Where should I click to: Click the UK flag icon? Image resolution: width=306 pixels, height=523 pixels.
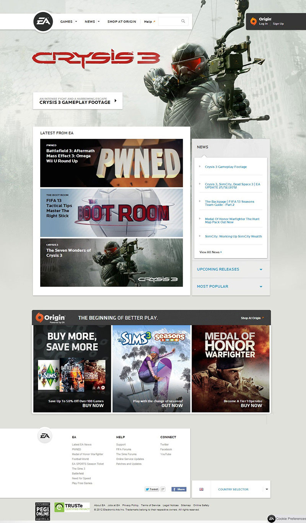point(202,489)
